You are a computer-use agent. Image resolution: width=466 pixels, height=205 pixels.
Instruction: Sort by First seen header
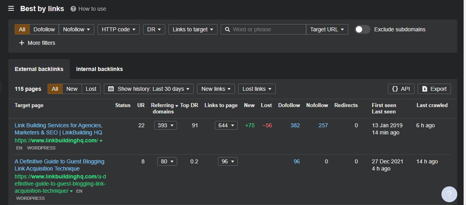[x=384, y=105]
